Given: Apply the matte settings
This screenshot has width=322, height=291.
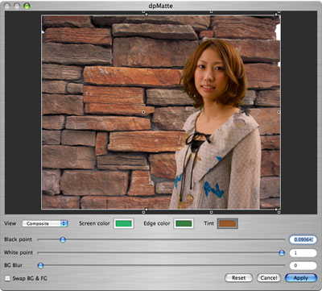Looking at the screenshot, I should point(301,278).
